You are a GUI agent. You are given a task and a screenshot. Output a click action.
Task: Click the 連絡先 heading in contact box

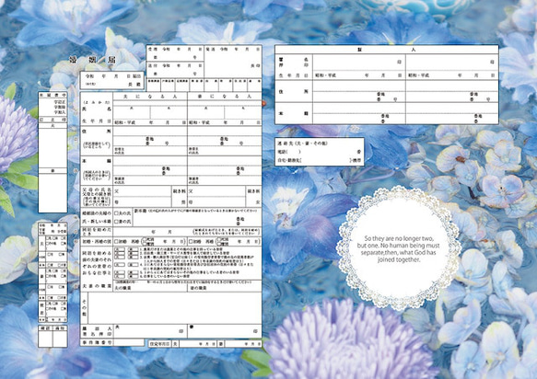click(x=302, y=144)
